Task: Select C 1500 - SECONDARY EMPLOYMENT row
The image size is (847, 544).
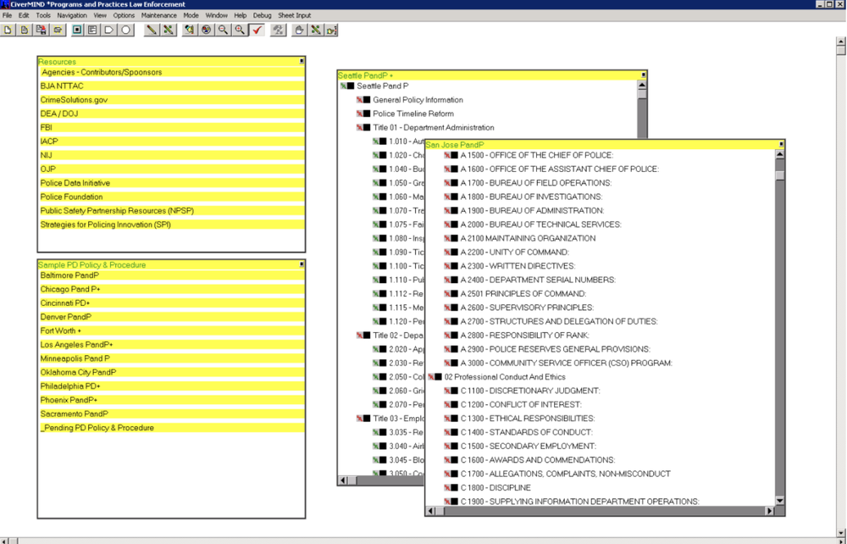Action: (x=528, y=447)
